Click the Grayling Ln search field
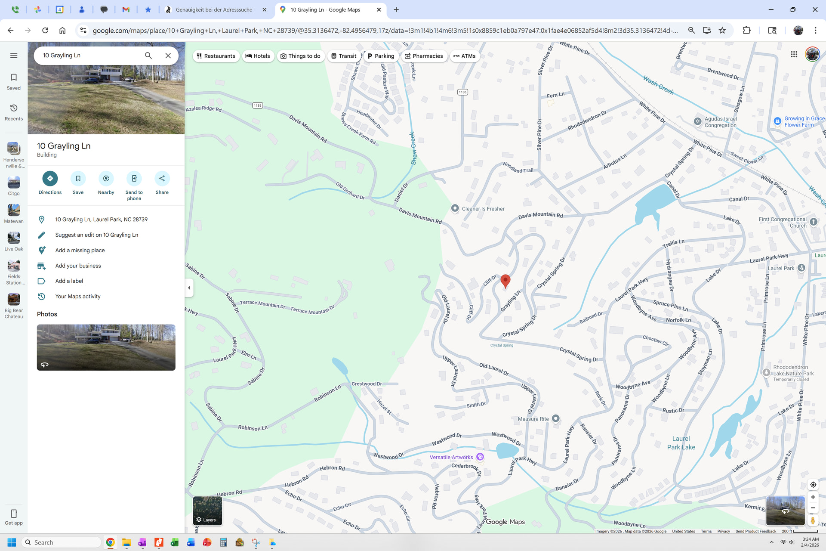 (90, 56)
